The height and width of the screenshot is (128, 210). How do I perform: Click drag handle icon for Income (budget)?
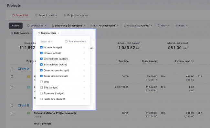click(84, 47)
